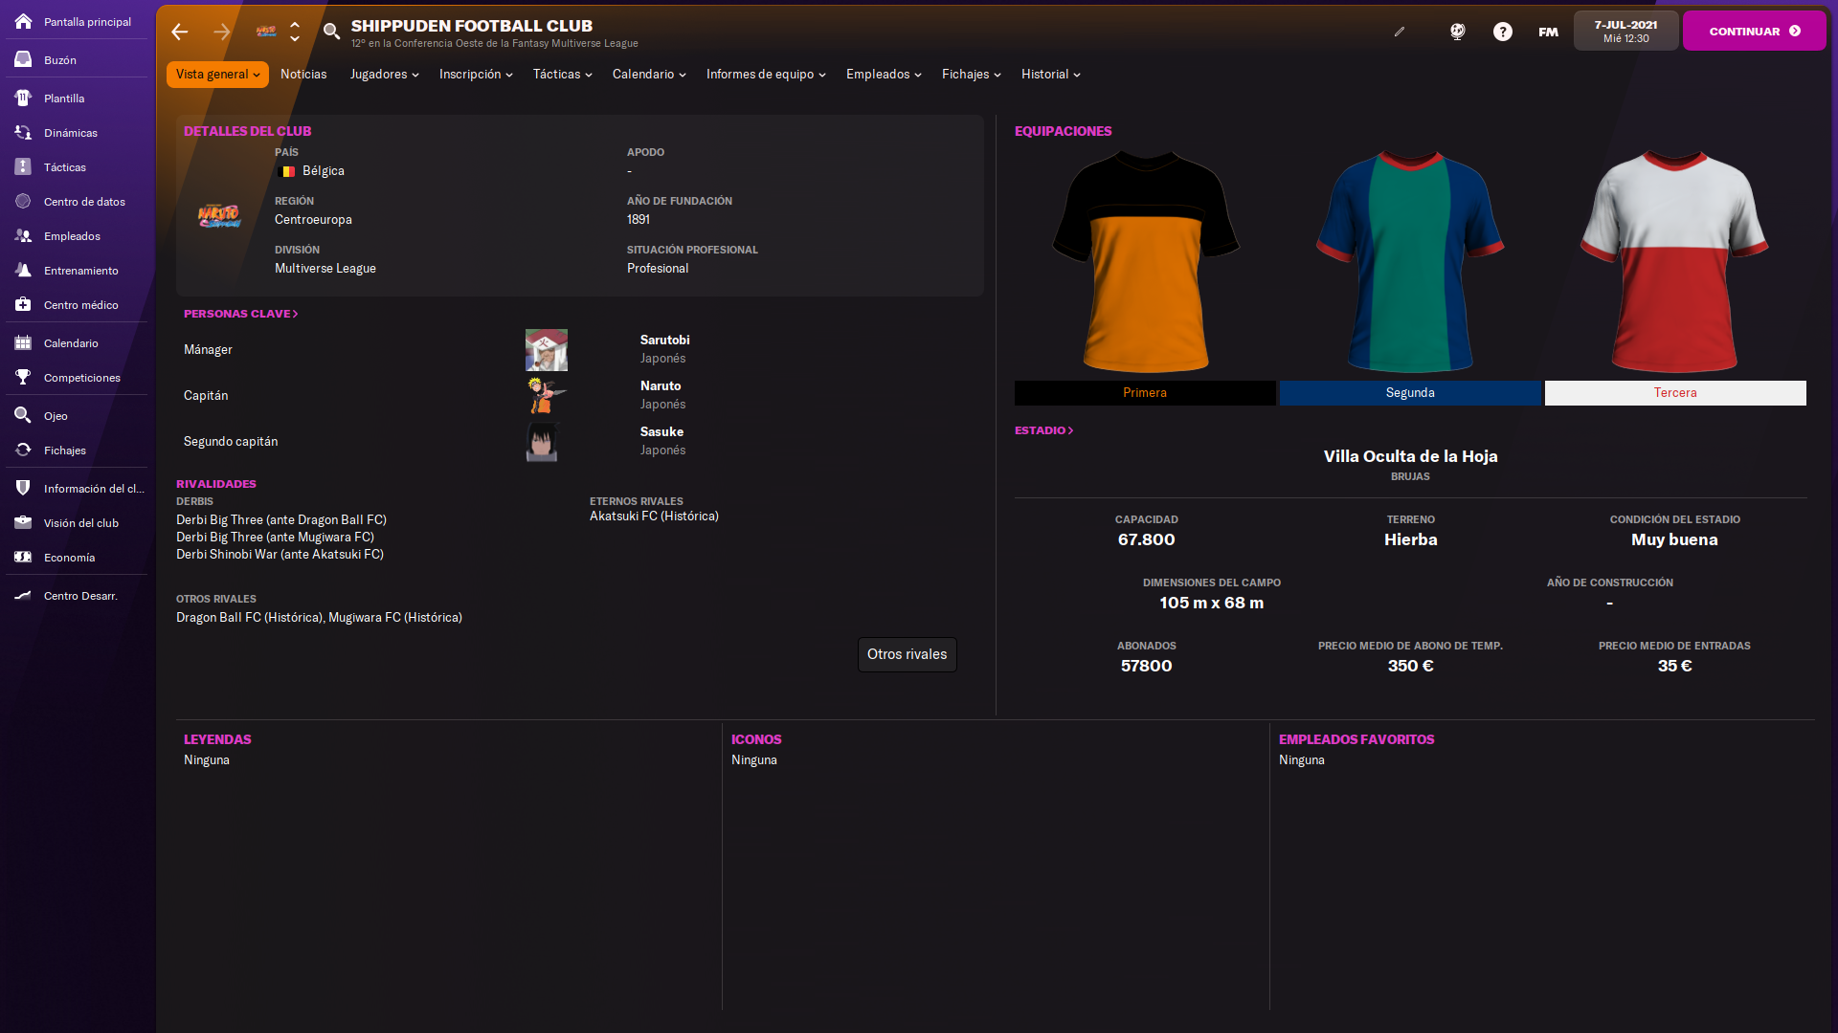Click Sasuke's portrait thumbnail
This screenshot has height=1033, width=1838.
click(542, 442)
